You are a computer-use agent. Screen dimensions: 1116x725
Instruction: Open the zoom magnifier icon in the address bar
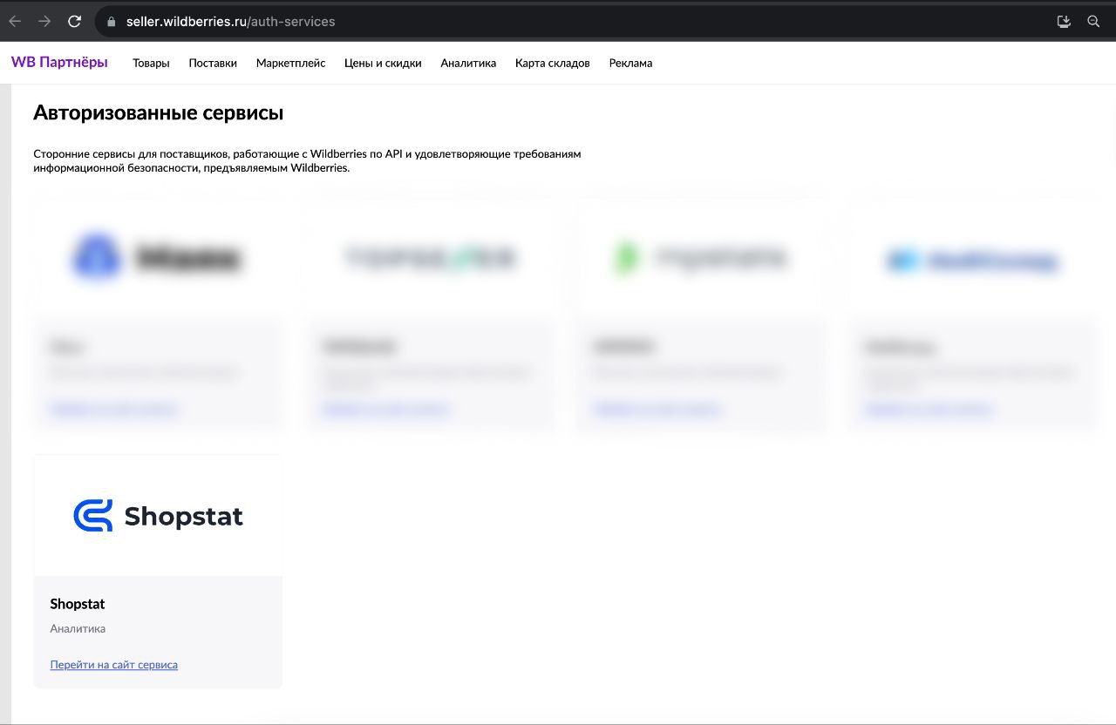point(1093,22)
